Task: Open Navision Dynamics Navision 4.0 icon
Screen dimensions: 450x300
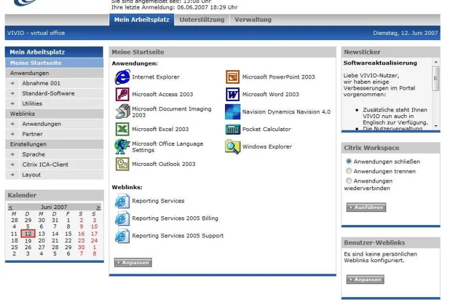Action: 233,112
